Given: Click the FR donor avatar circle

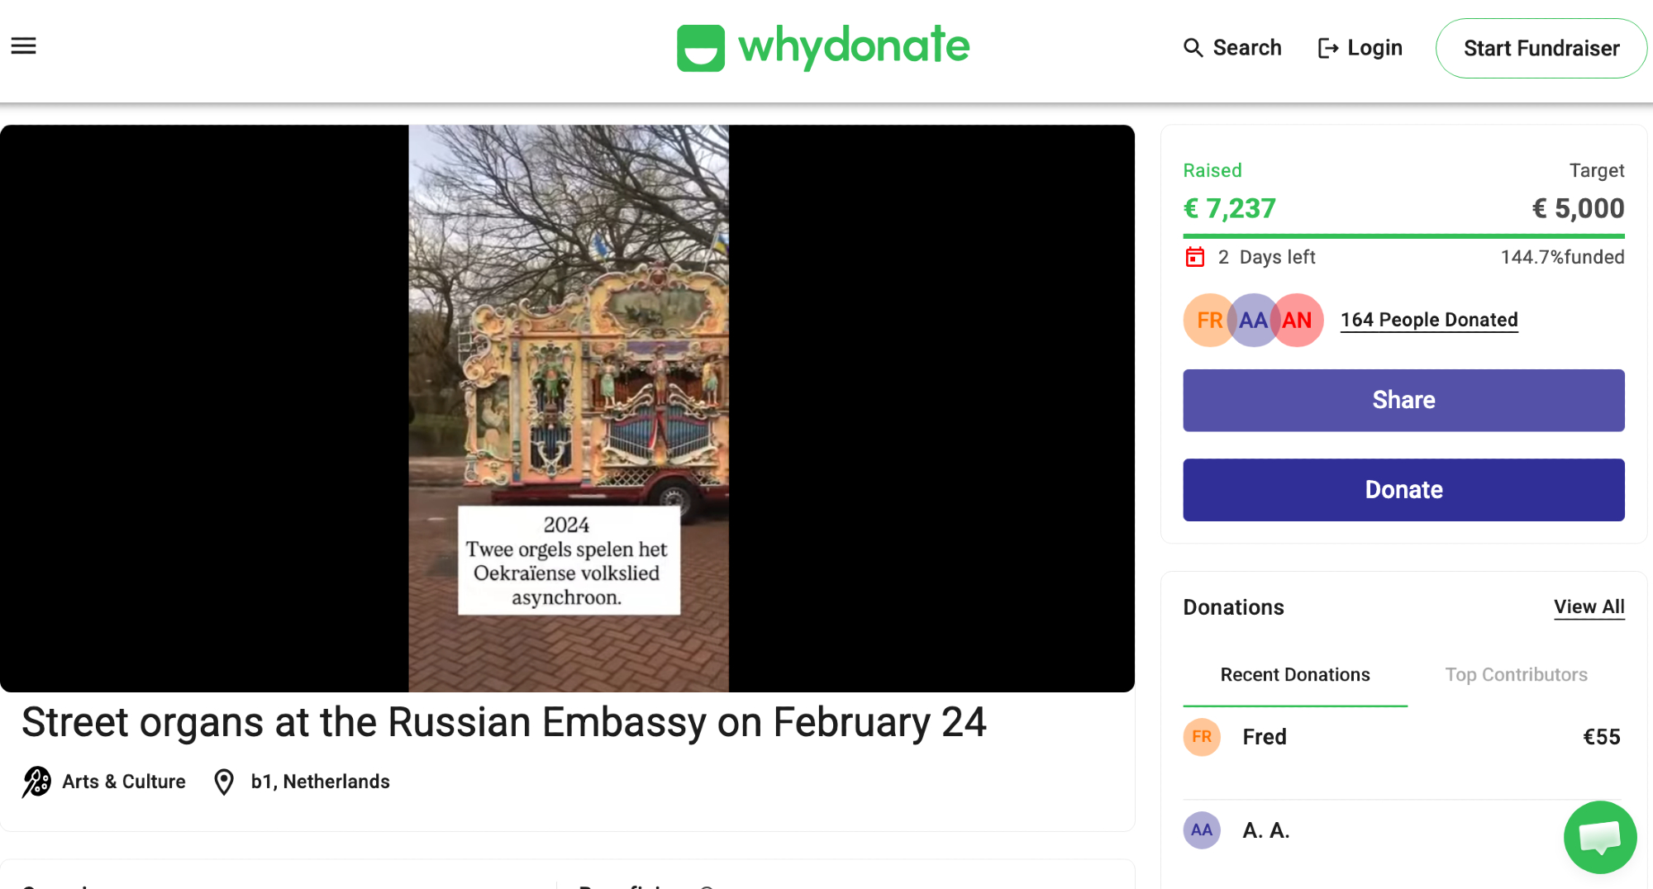Looking at the screenshot, I should point(1208,320).
